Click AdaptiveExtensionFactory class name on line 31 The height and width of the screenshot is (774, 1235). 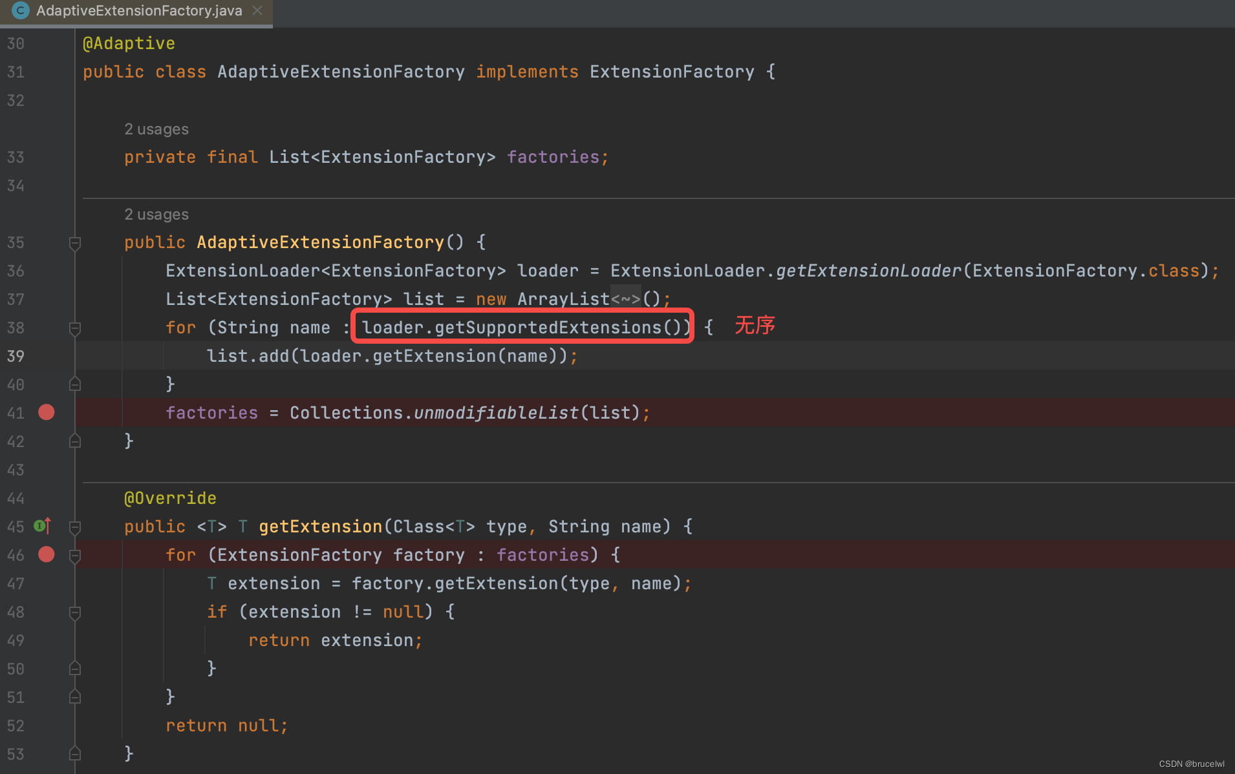(x=341, y=72)
